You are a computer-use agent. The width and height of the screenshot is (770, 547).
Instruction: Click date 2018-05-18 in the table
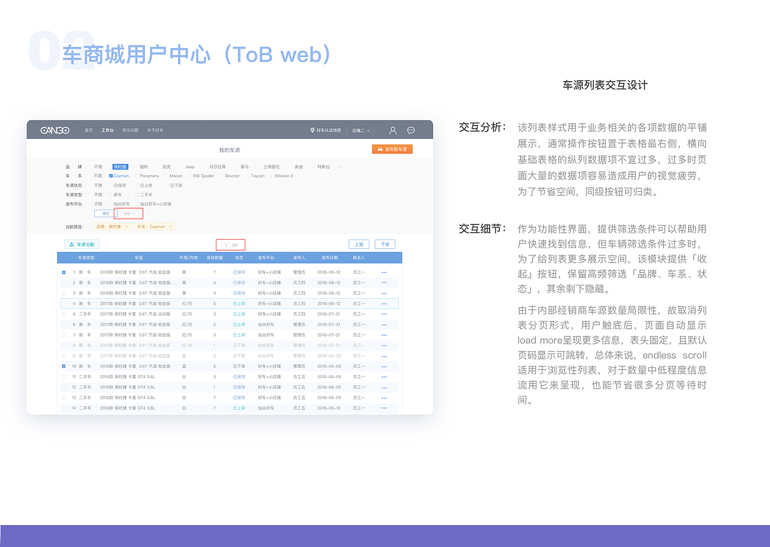(329, 408)
